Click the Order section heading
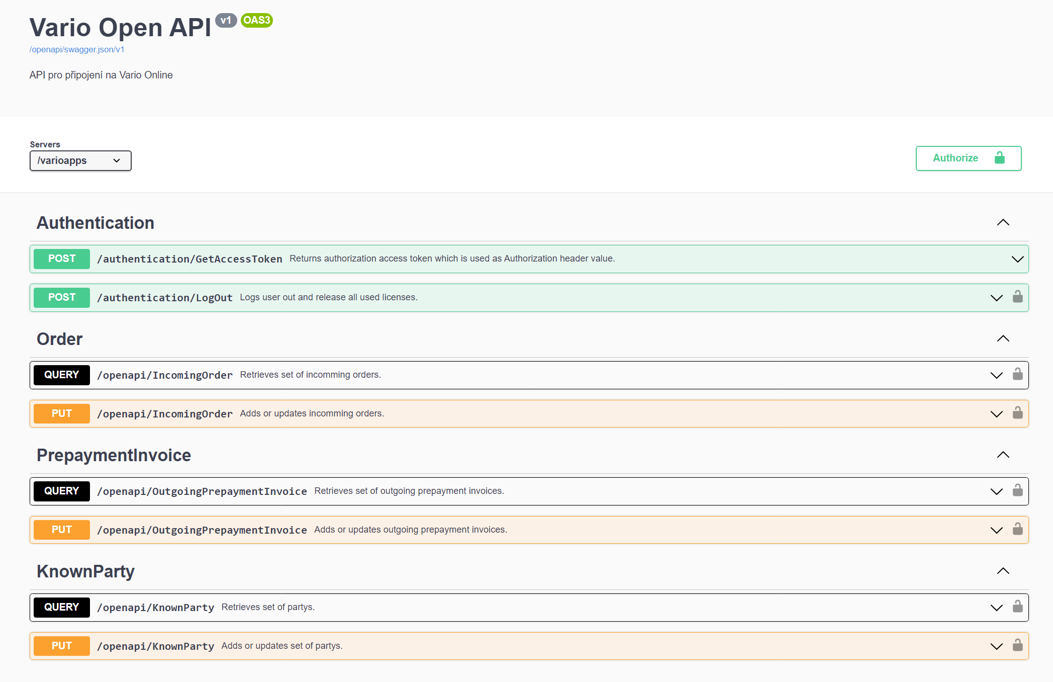This screenshot has height=682, width=1053. click(x=59, y=339)
